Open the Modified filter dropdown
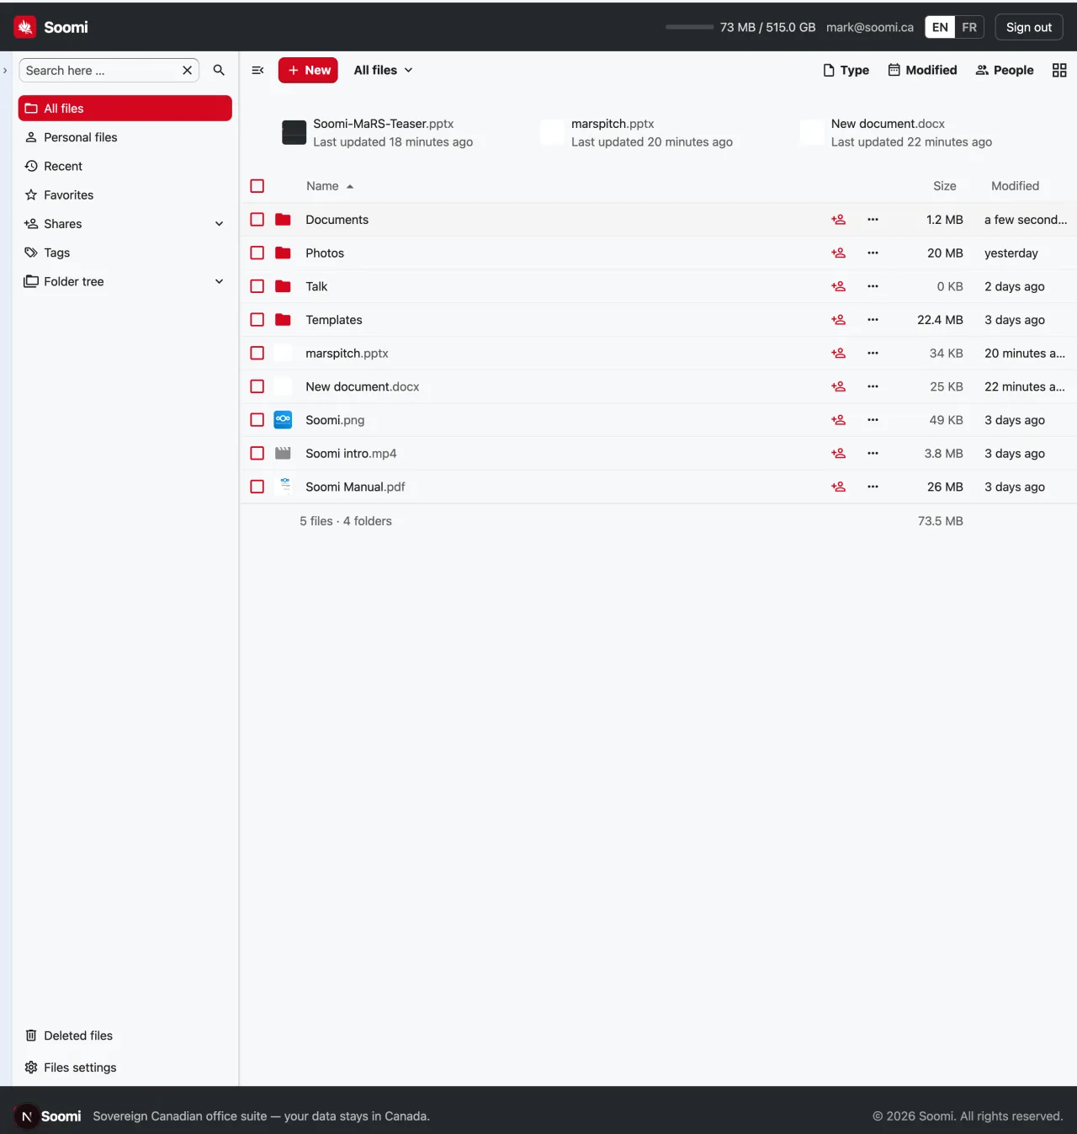The width and height of the screenshot is (1077, 1134). pyautogui.click(x=923, y=71)
